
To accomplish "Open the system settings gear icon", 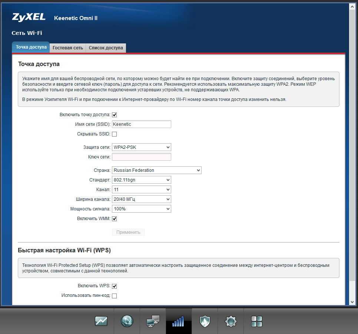I will pos(231,321).
